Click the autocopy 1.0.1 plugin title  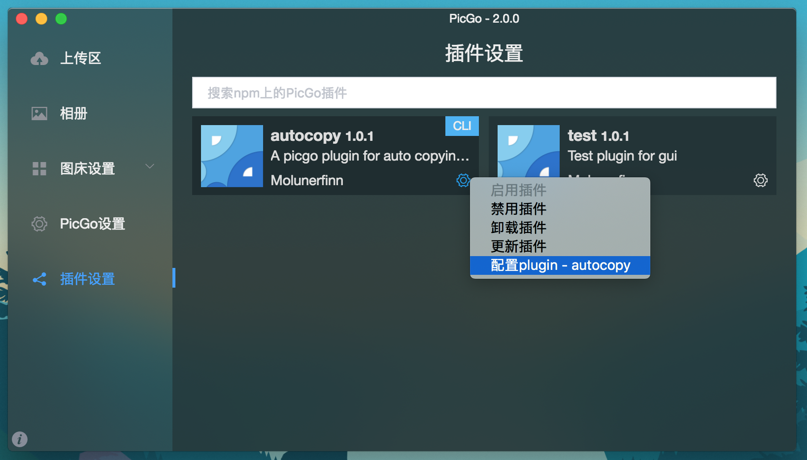point(322,136)
